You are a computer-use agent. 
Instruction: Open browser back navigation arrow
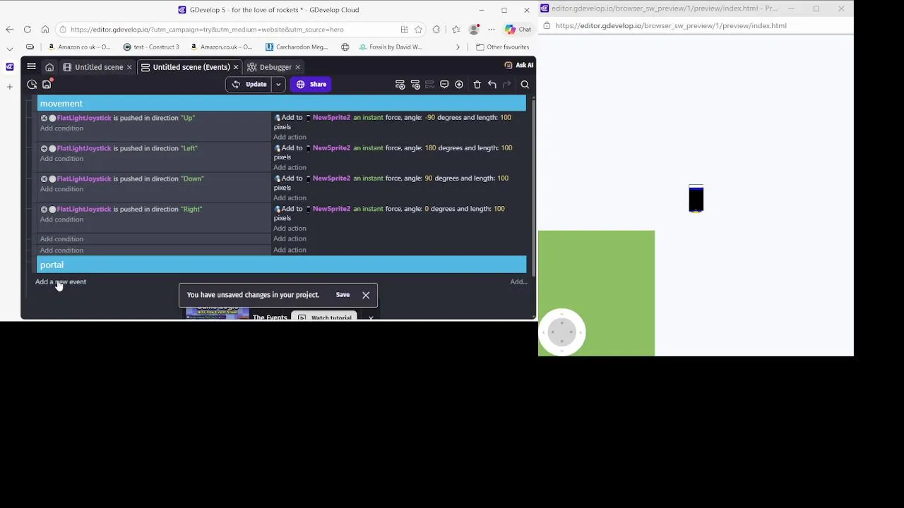[9, 30]
